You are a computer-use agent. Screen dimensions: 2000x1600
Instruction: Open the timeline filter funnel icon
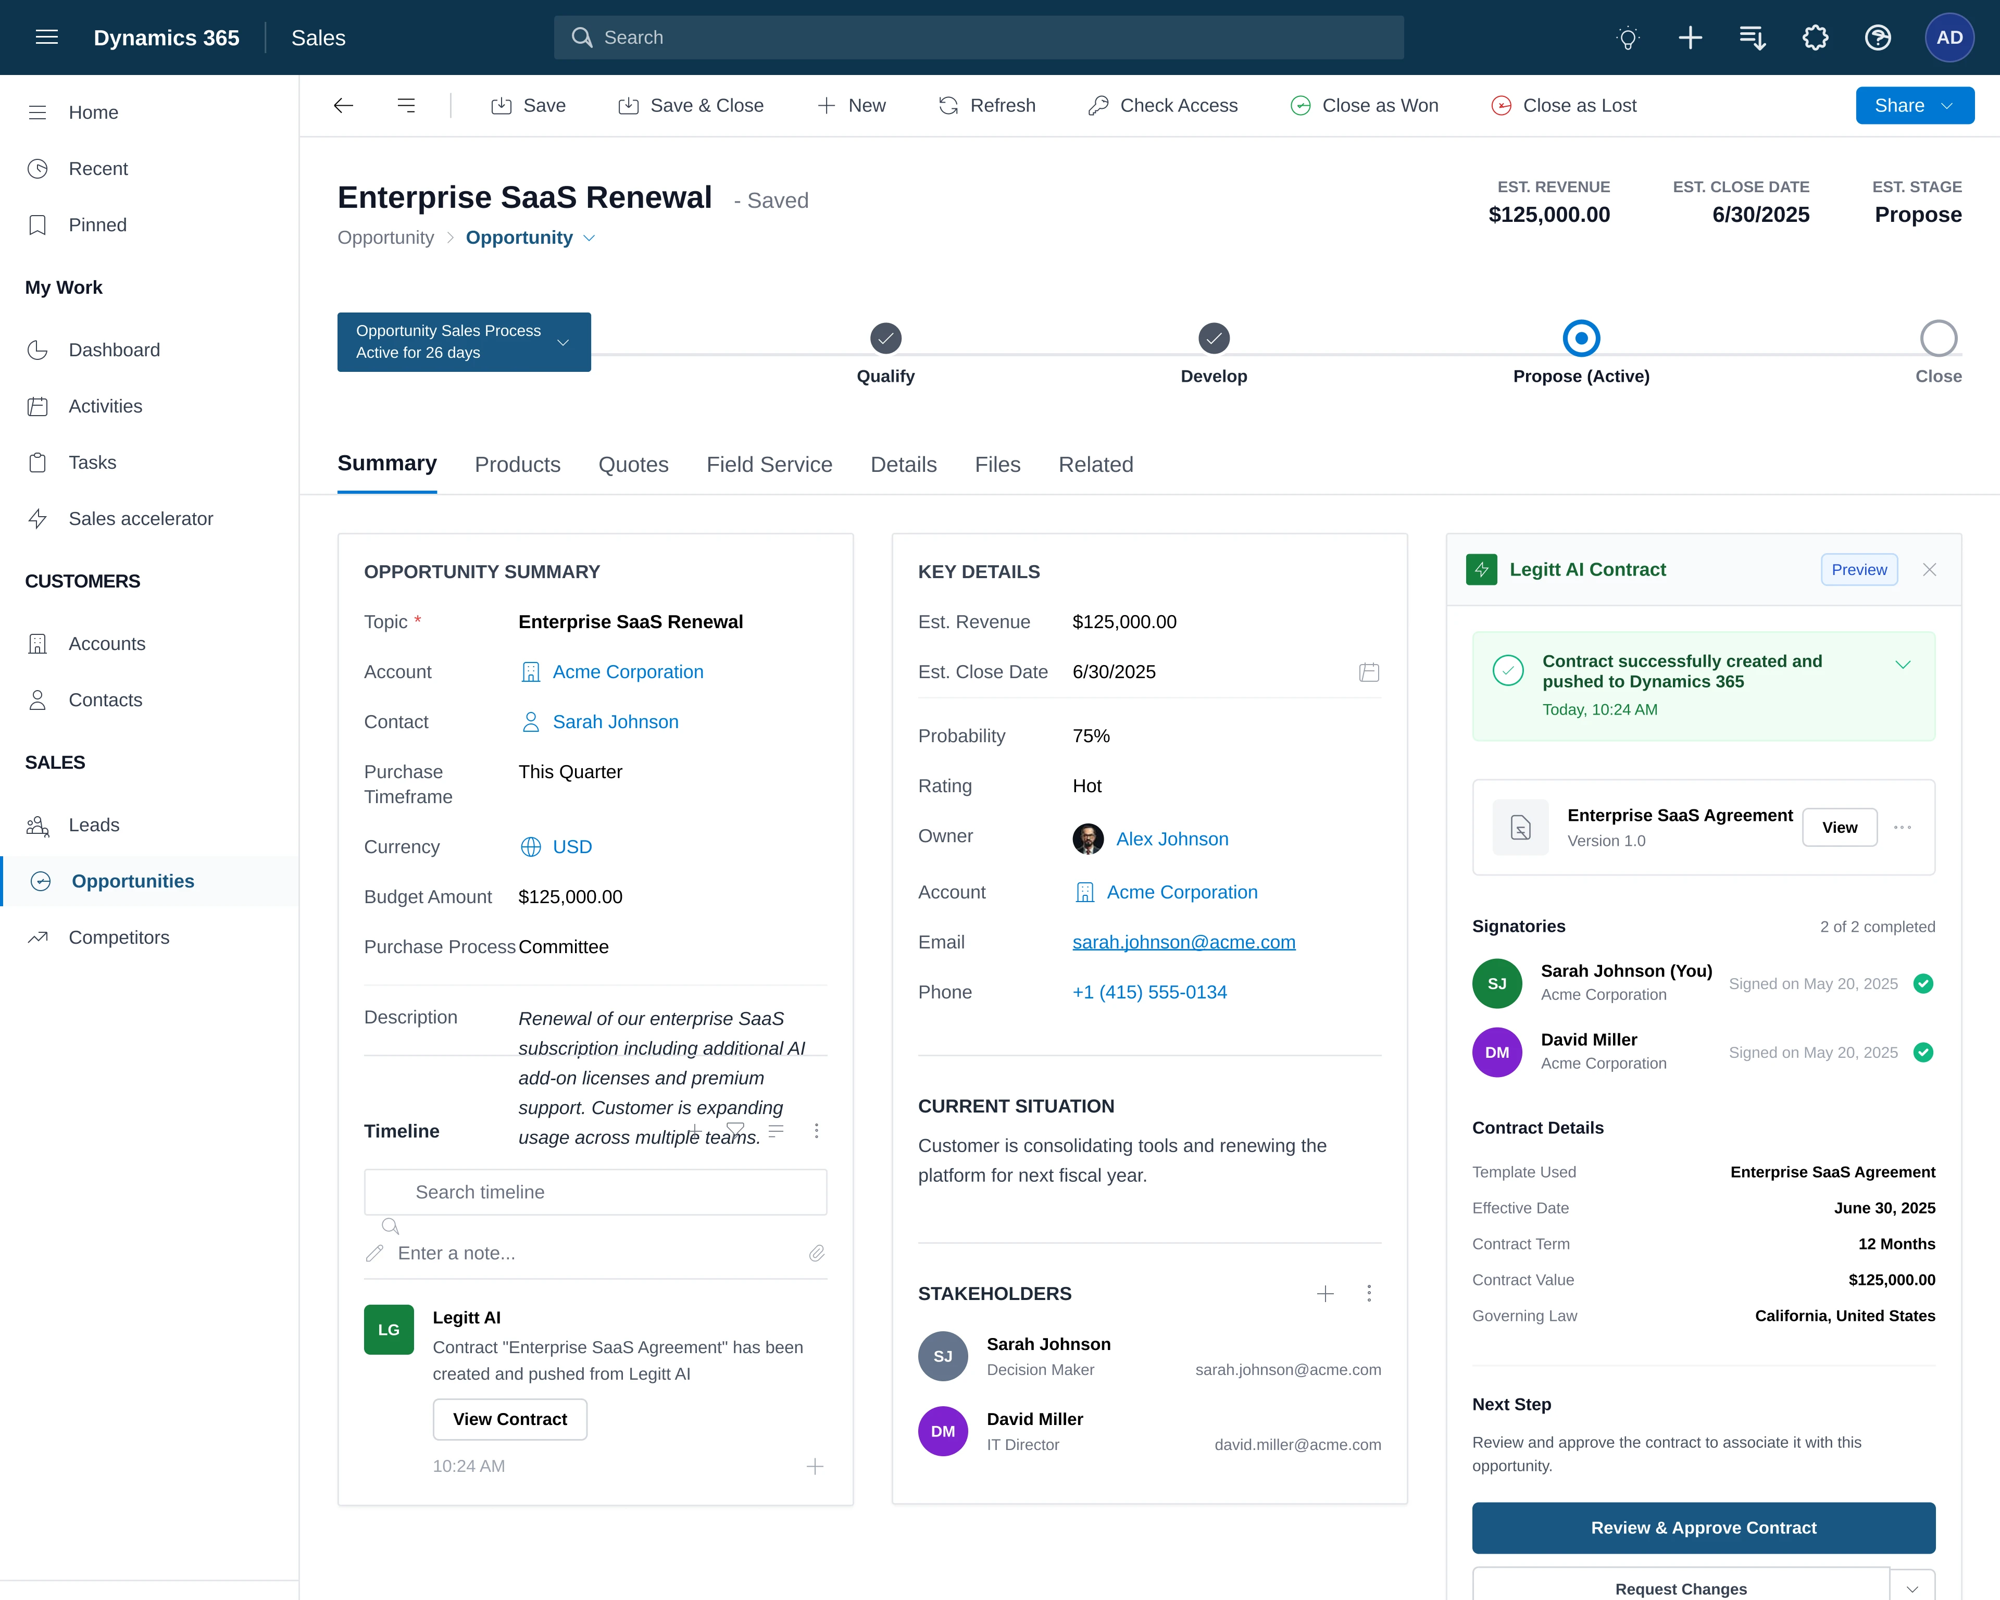(735, 1130)
